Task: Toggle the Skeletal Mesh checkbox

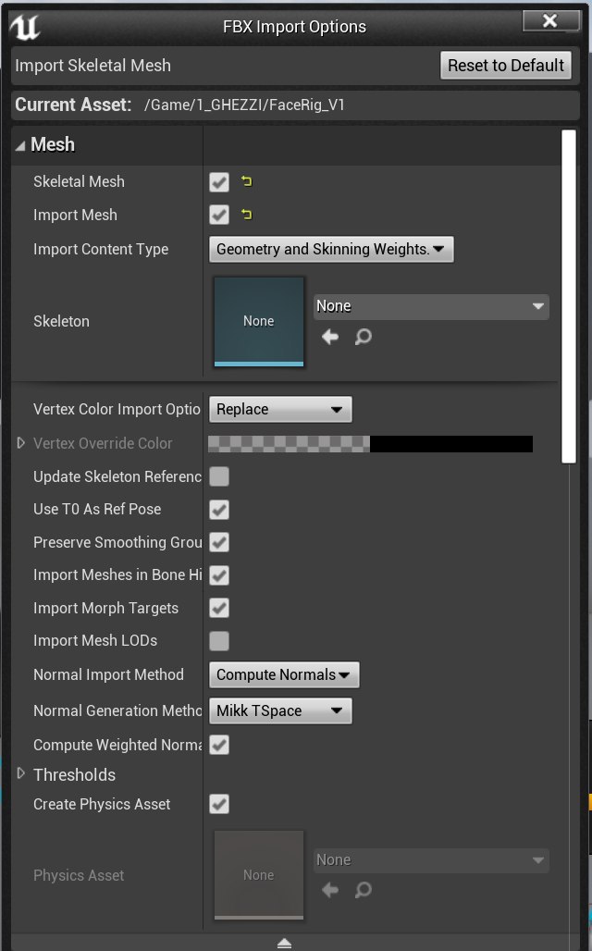Action: [x=219, y=182]
